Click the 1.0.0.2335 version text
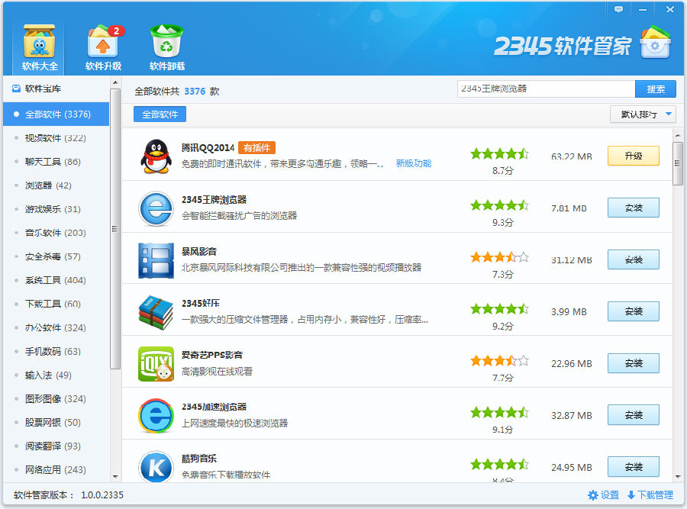This screenshot has width=687, height=509. [102, 495]
